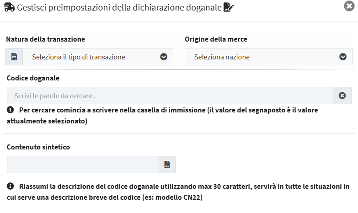This screenshot has height=213, width=358.
Task: Expand transaction type using its chevron arrow
Action: pyautogui.click(x=164, y=57)
